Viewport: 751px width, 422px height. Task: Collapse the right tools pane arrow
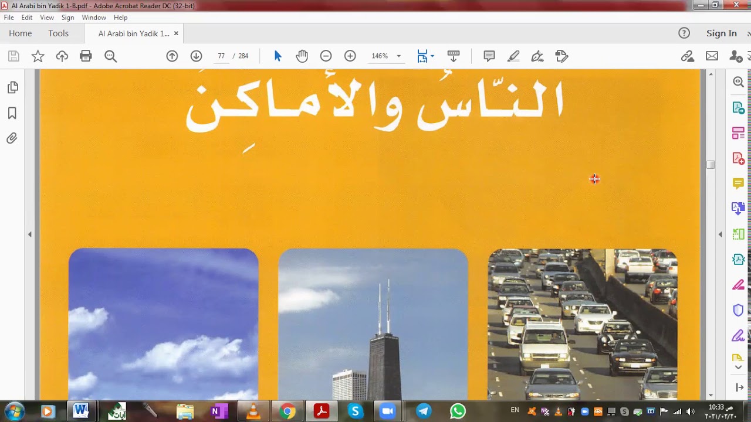(x=720, y=234)
